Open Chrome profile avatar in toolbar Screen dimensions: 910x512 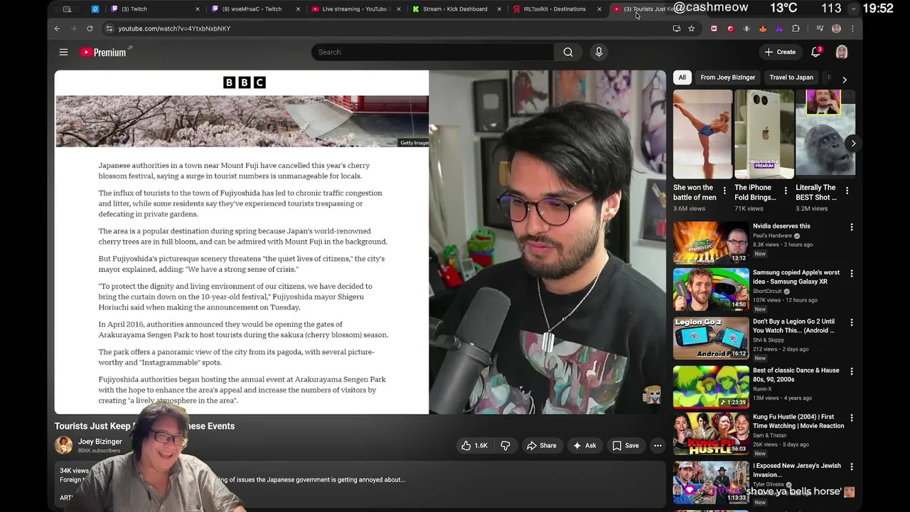(x=836, y=28)
